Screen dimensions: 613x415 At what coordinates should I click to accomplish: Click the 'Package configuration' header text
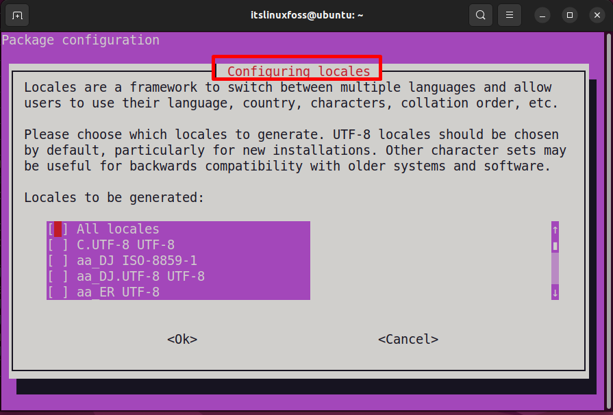tap(81, 40)
